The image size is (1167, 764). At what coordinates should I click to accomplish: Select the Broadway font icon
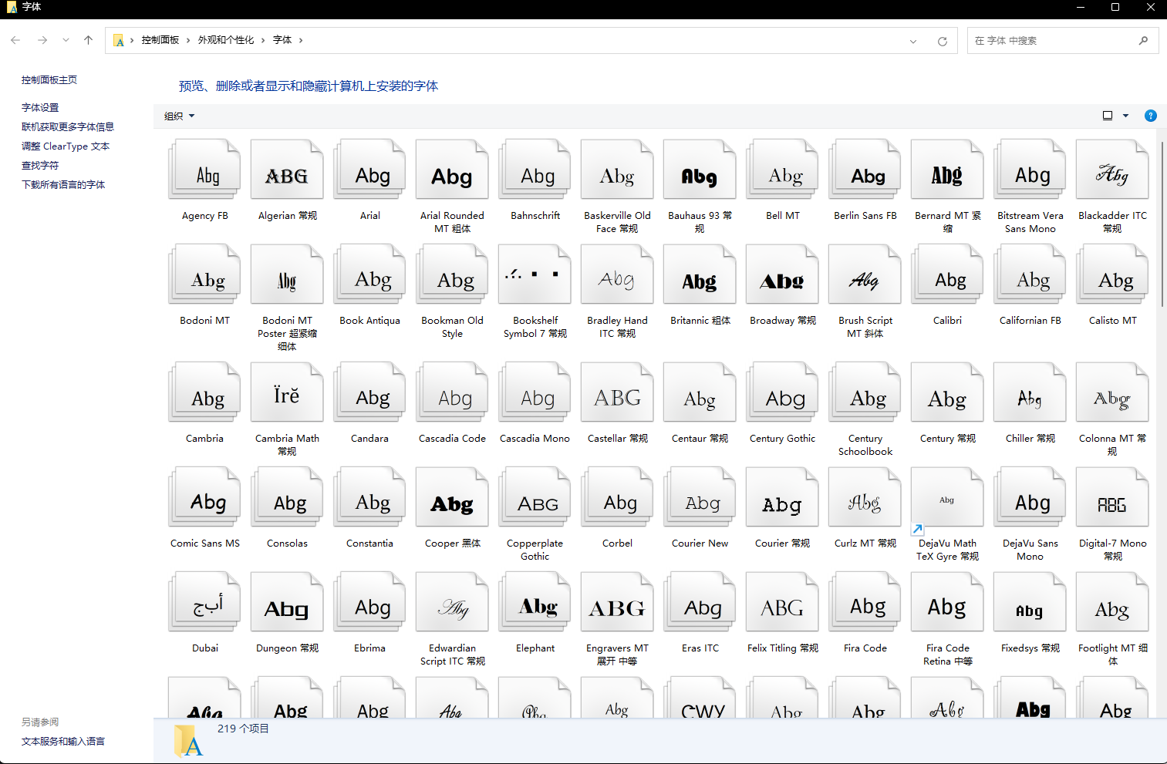click(x=782, y=274)
